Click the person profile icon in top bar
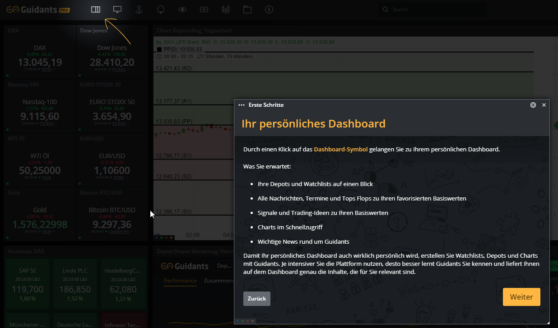Viewport: 558px width, 328px height. tap(139, 9)
